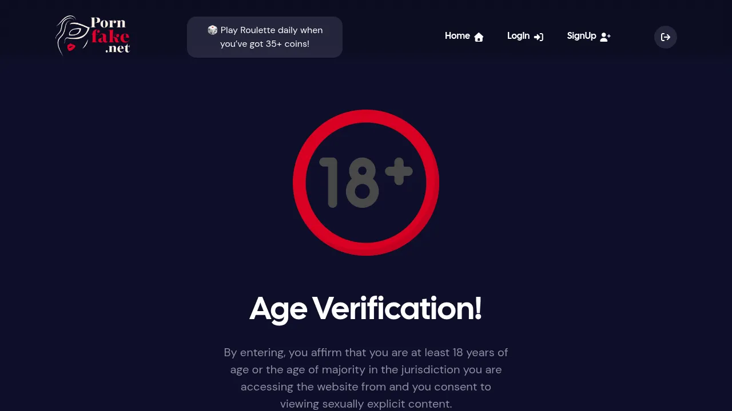Go to the SignUp page
Screen dimensions: 732x411
tap(581, 36)
